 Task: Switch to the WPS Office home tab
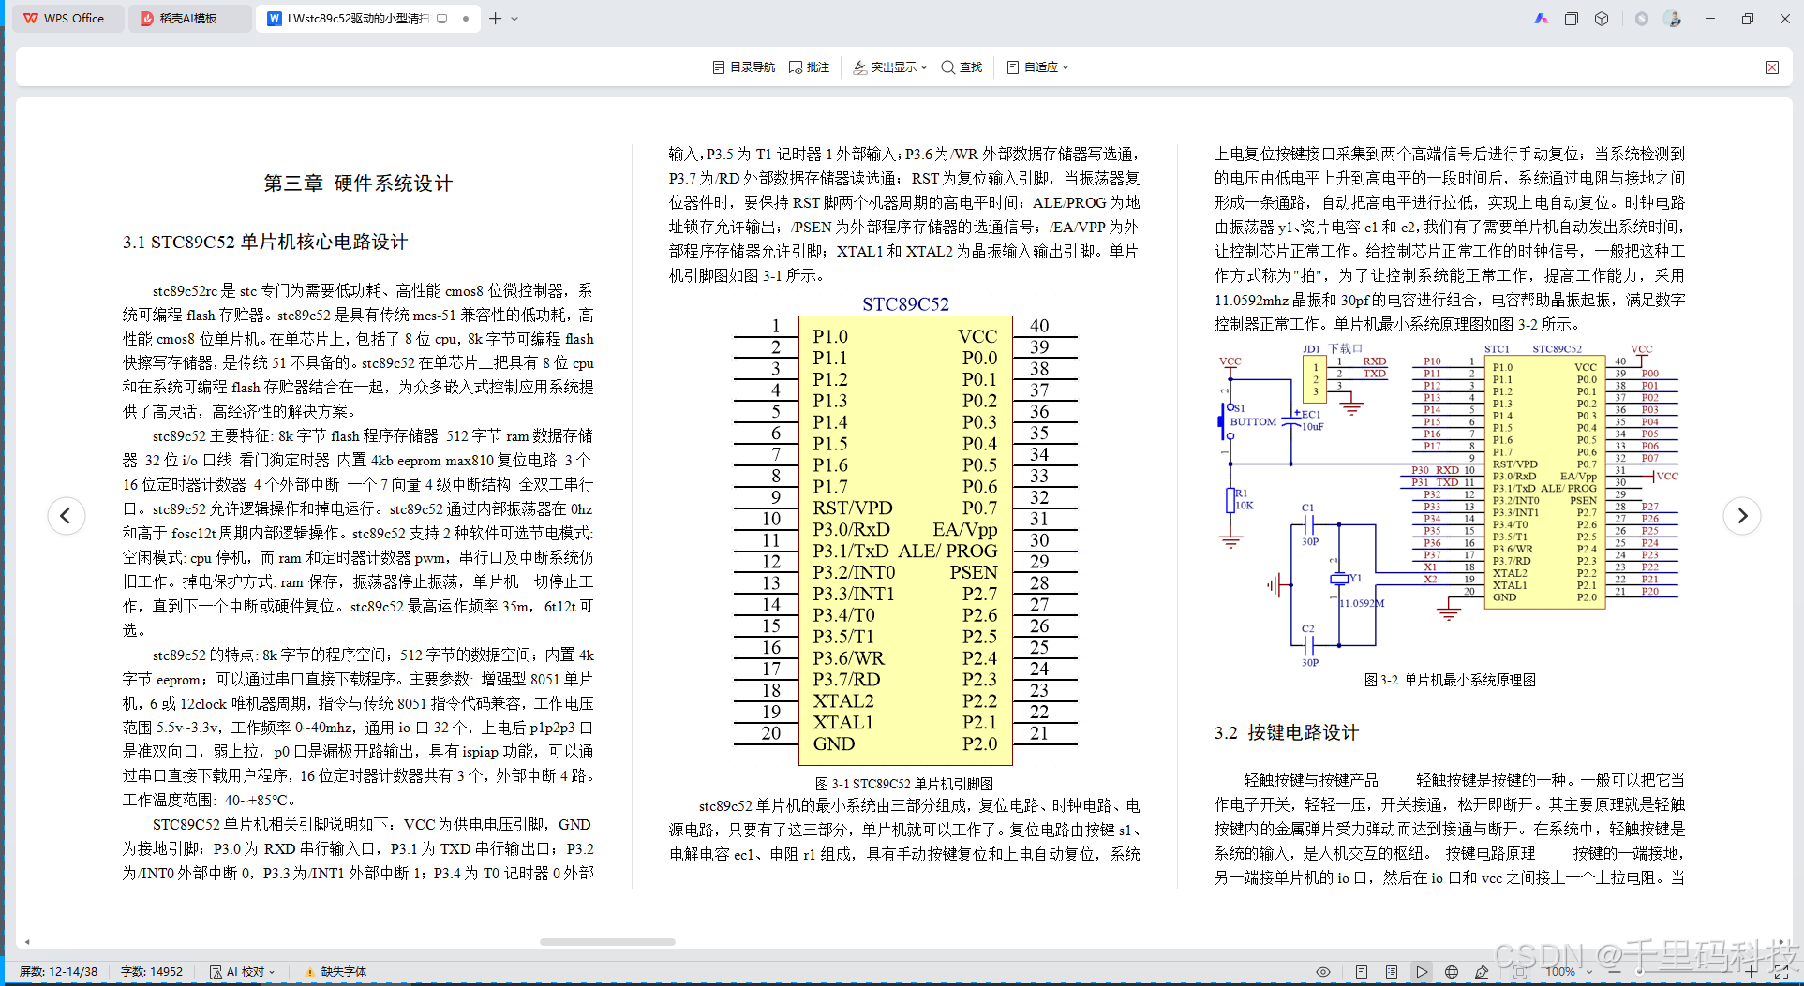[66, 19]
